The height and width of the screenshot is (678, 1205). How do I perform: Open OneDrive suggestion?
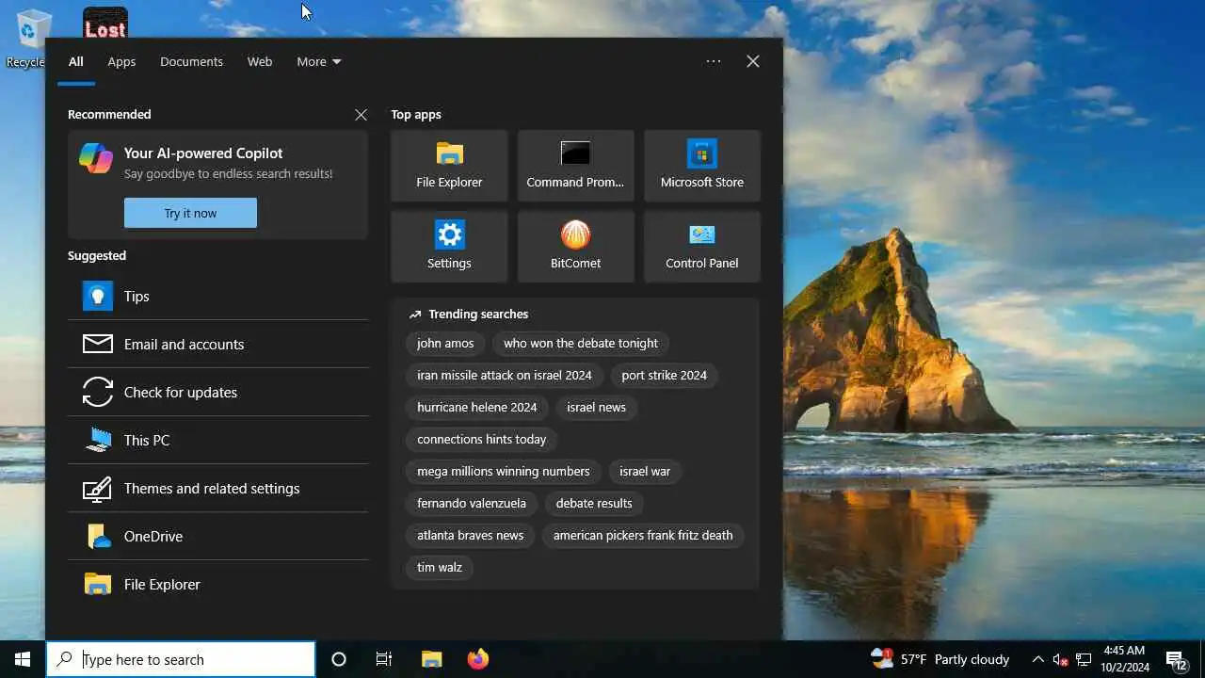point(217,536)
